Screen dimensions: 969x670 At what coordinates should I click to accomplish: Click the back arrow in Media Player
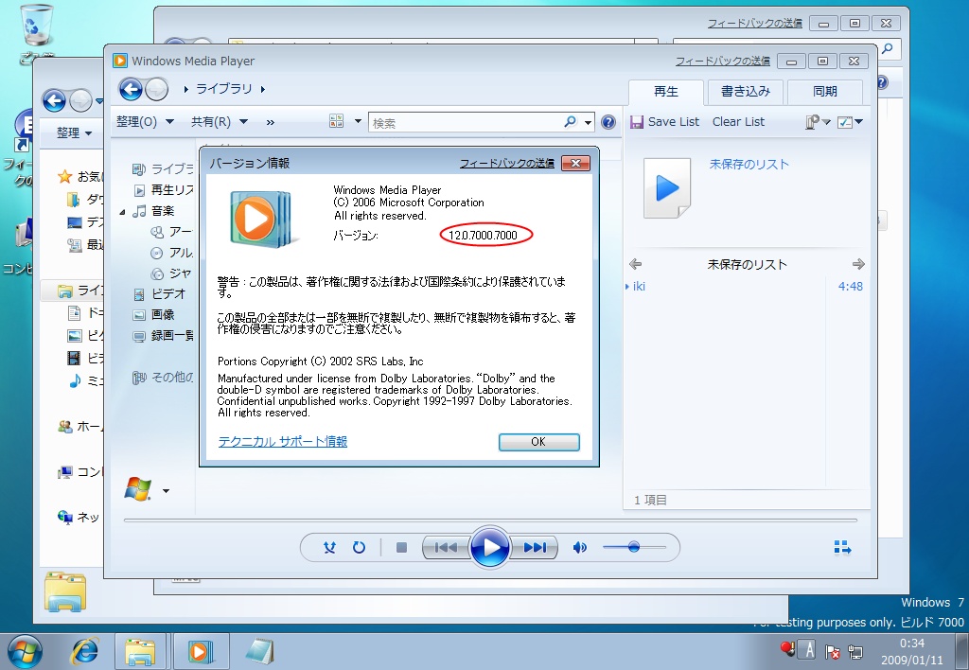point(131,89)
